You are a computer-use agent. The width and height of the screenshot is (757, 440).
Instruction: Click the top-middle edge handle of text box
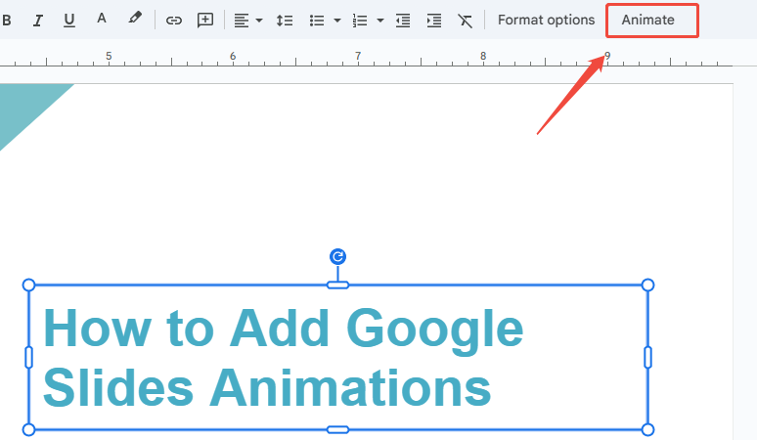click(x=338, y=286)
